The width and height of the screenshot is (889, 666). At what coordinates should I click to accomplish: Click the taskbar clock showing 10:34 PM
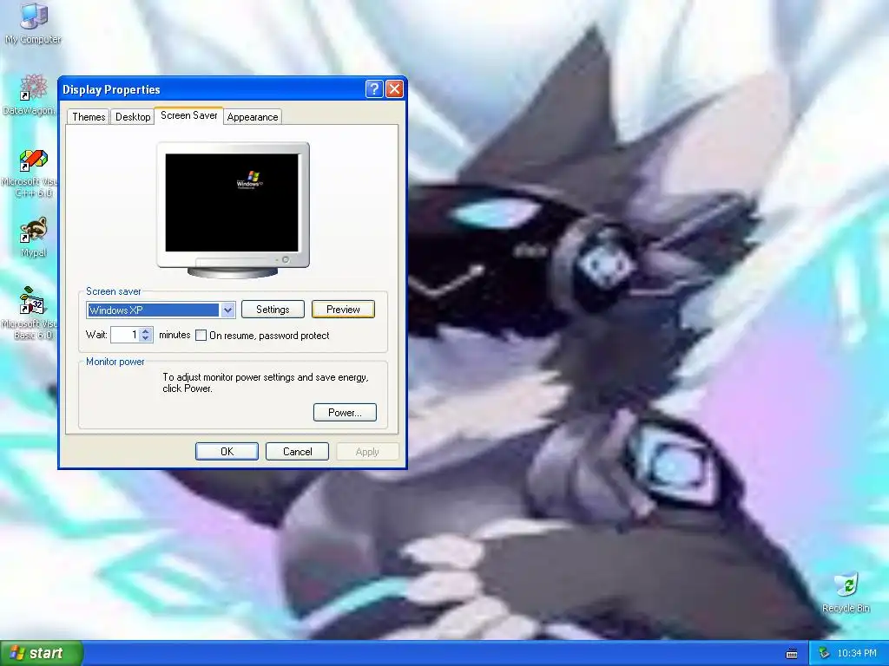(857, 653)
